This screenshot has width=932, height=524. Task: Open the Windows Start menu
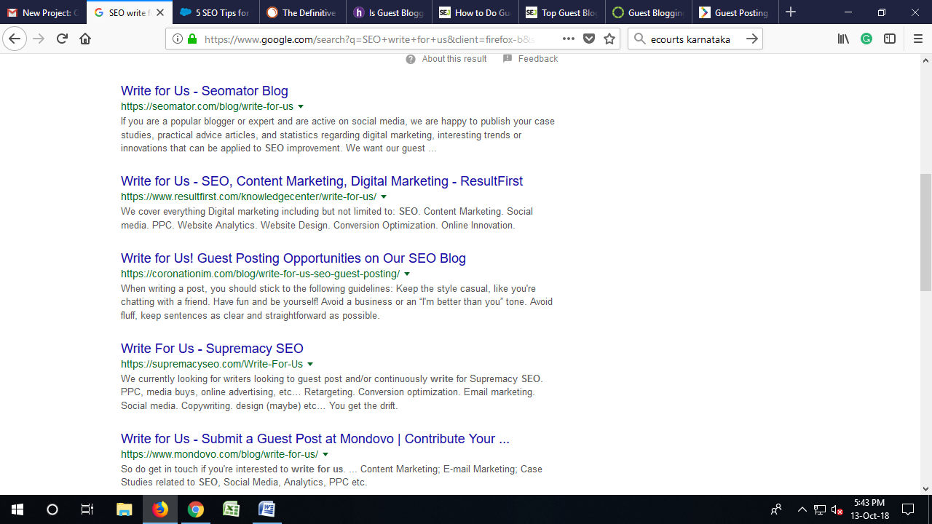coord(17,509)
